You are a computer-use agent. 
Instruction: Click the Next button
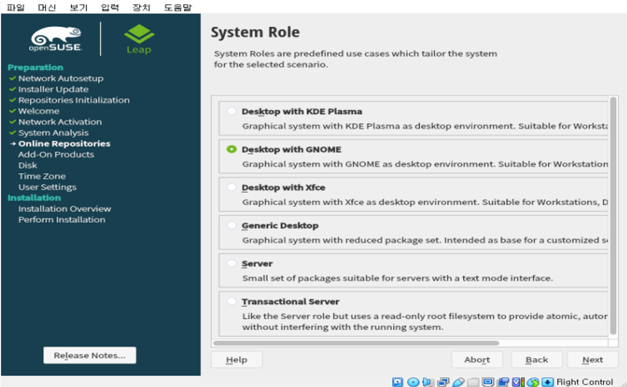[593, 360]
